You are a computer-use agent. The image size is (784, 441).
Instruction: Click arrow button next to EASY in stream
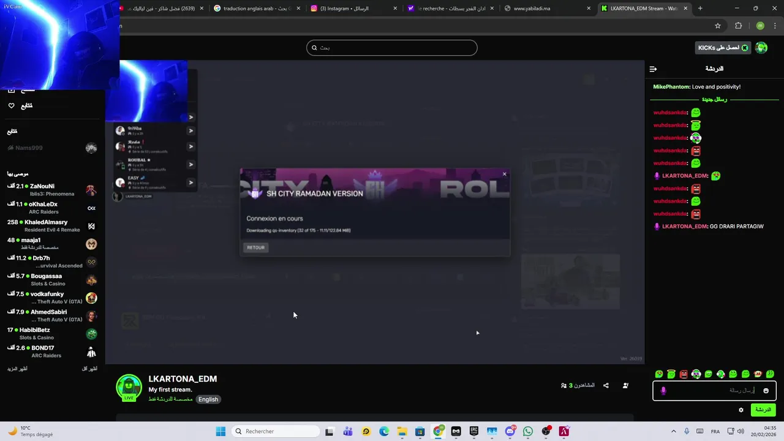(x=190, y=183)
